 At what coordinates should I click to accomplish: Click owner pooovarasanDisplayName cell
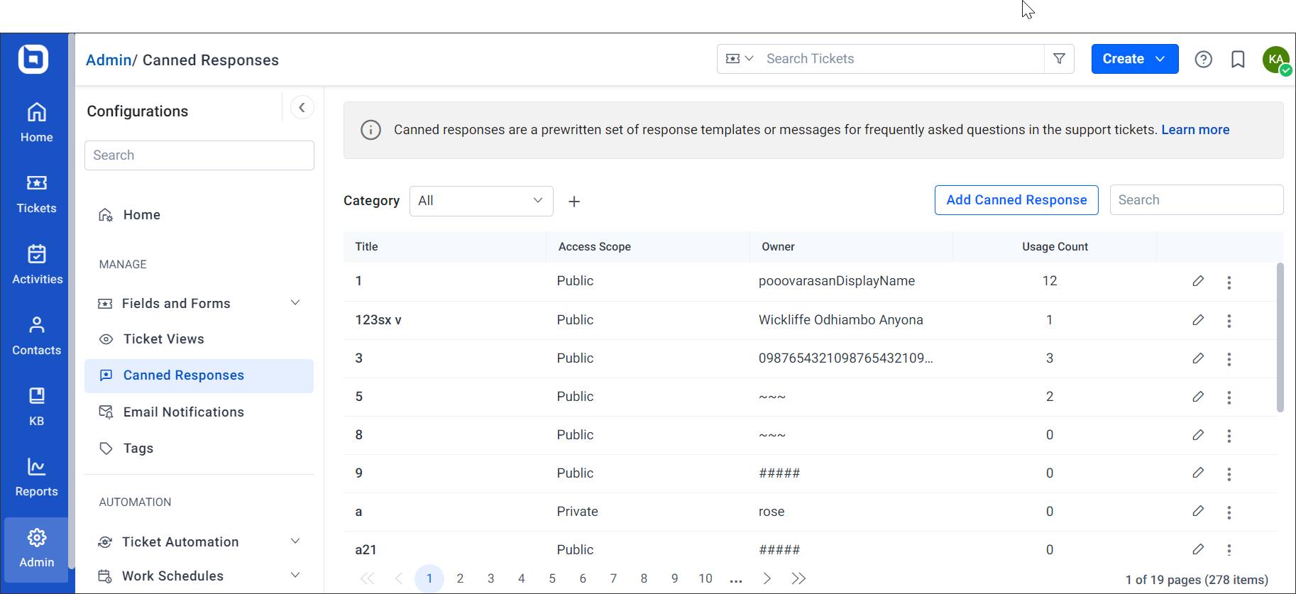[837, 281]
